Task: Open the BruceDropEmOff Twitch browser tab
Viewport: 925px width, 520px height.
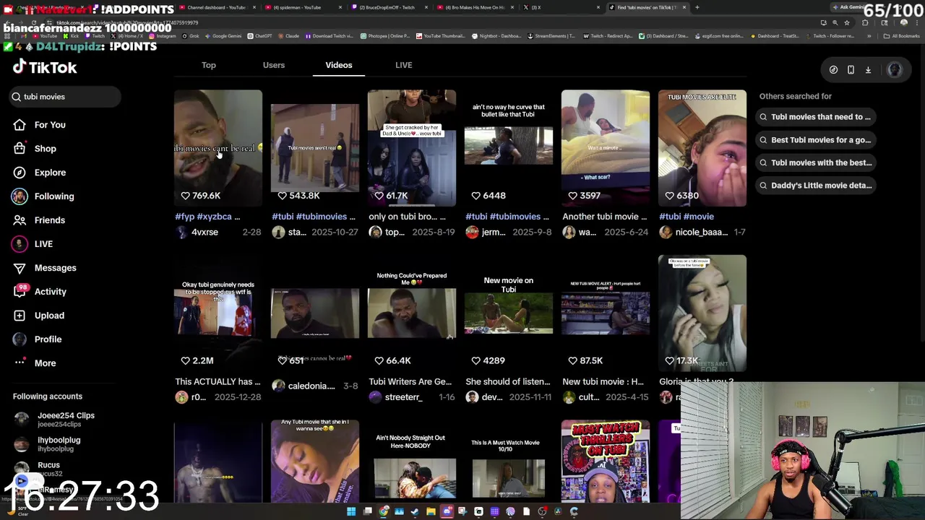Action: pyautogui.click(x=389, y=7)
